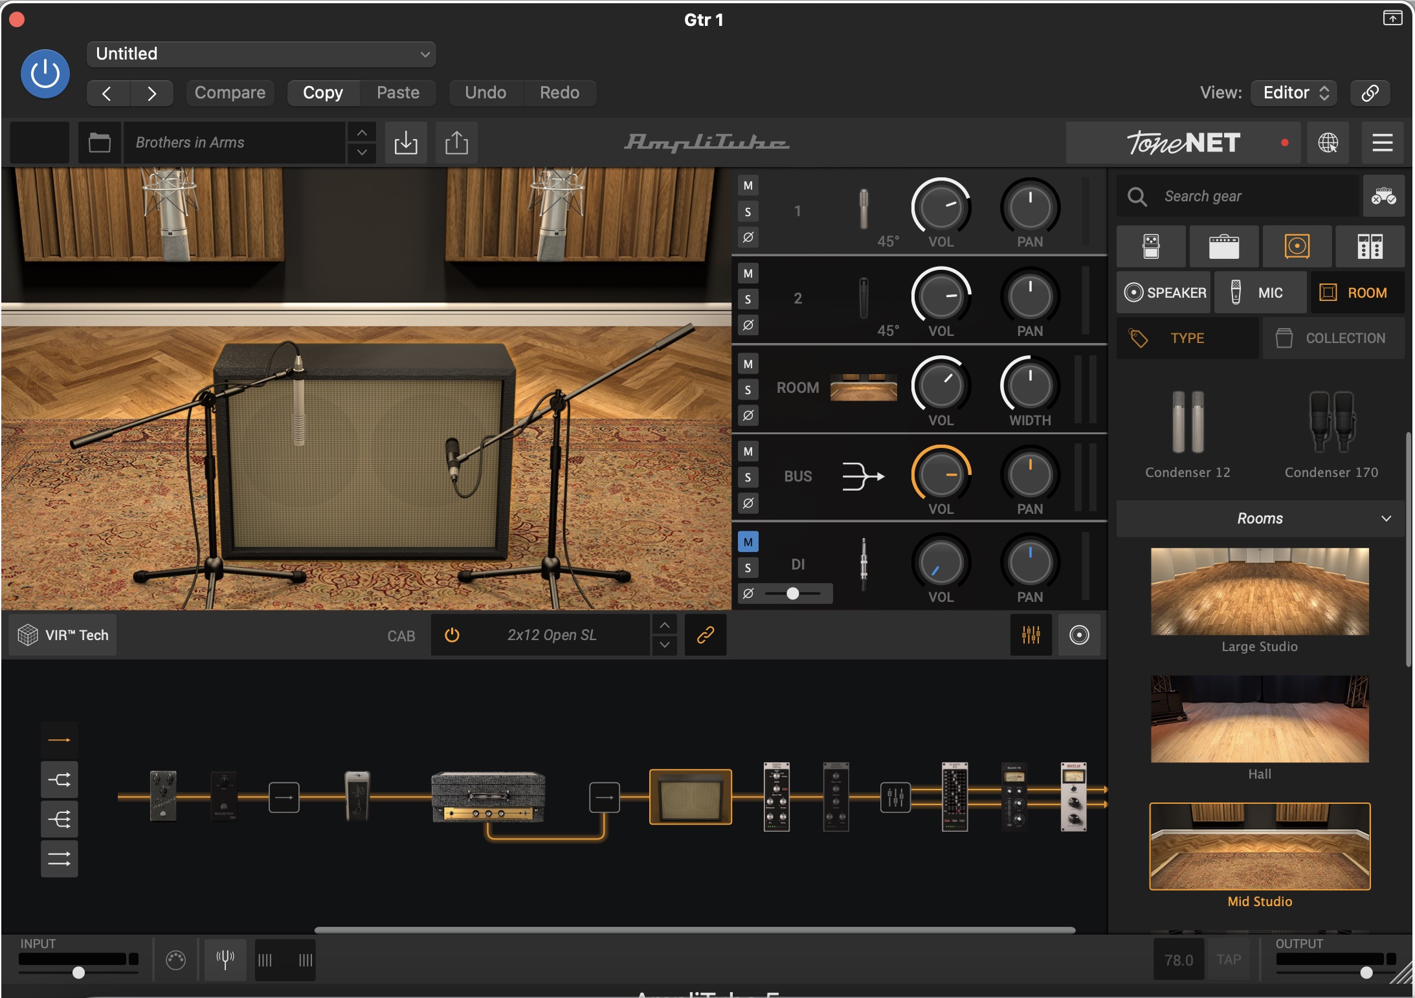The width and height of the screenshot is (1415, 998).
Task: Open the hamburger main menu
Action: [1382, 142]
